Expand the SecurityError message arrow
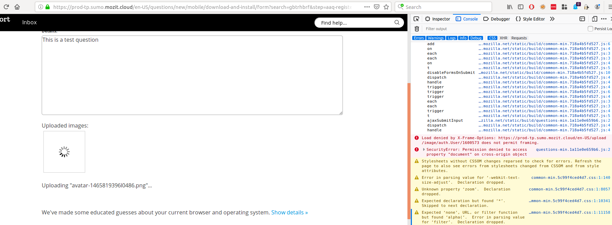 tap(424, 149)
